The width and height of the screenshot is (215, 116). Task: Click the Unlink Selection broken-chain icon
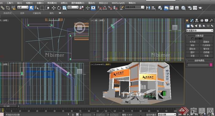coord(8,8)
